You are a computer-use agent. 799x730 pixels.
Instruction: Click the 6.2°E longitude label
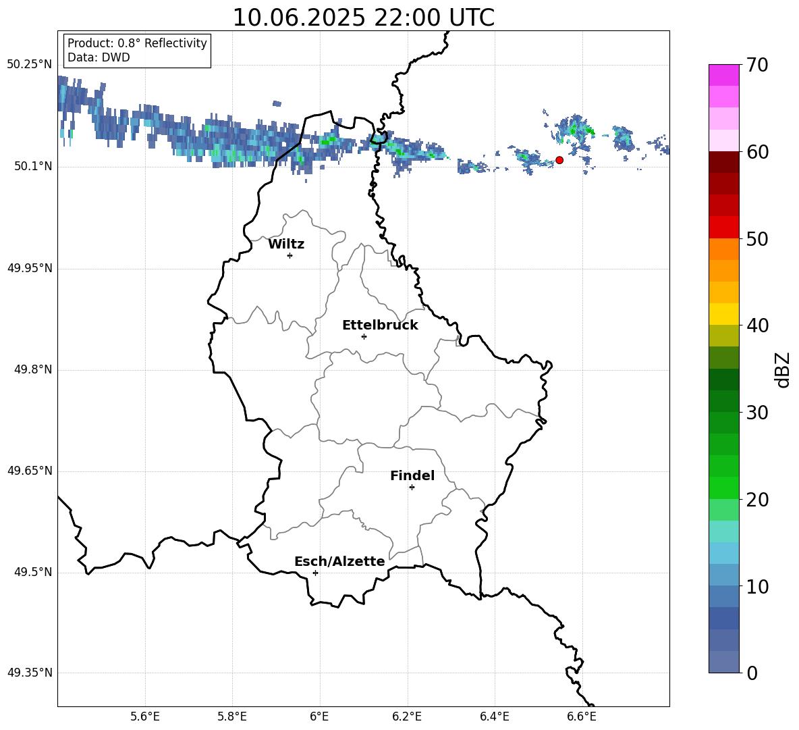407,717
